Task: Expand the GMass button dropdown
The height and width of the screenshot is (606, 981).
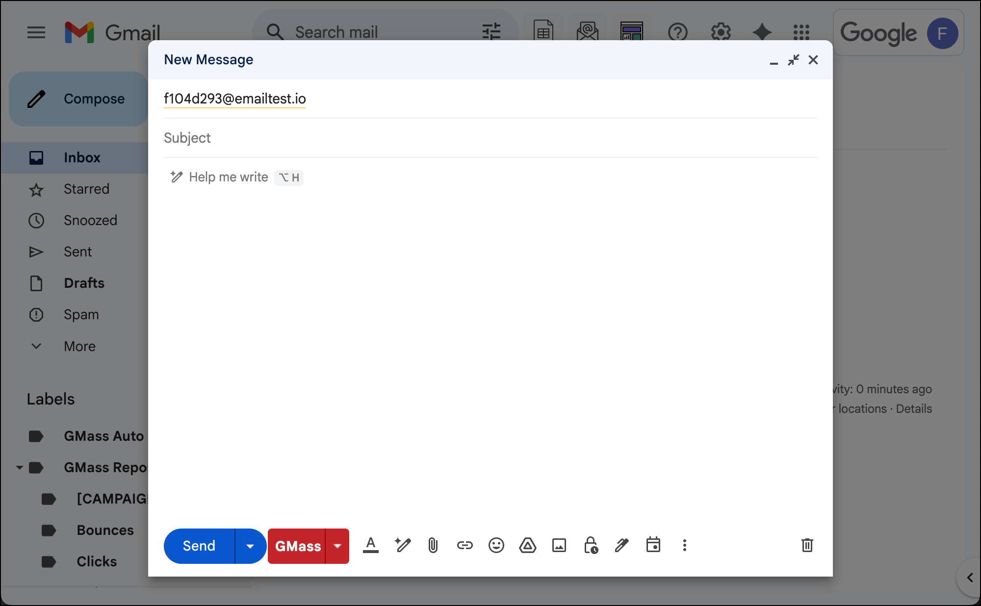Action: [x=337, y=546]
